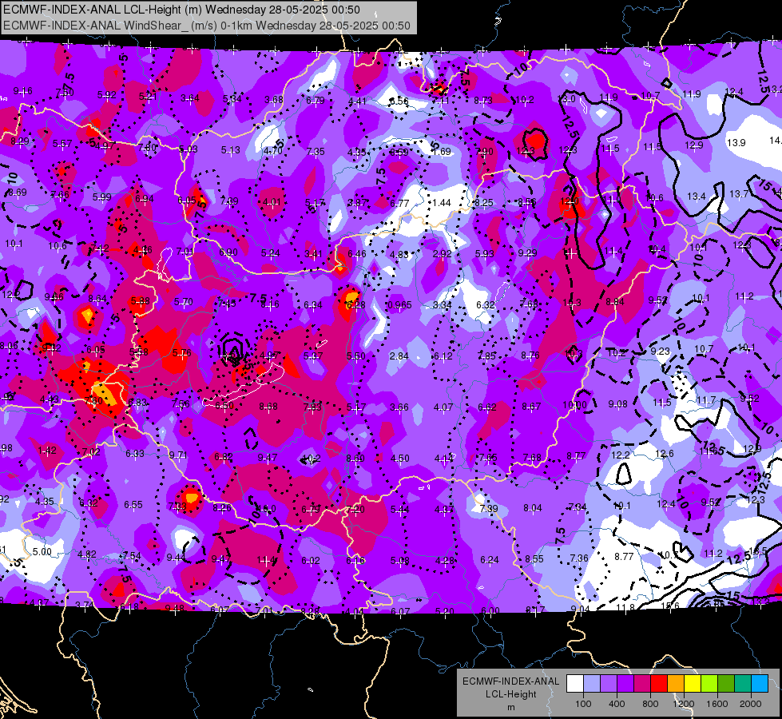
Task: Click the WindShear_ (m/s) 0-1km title line
Action: 207,26
